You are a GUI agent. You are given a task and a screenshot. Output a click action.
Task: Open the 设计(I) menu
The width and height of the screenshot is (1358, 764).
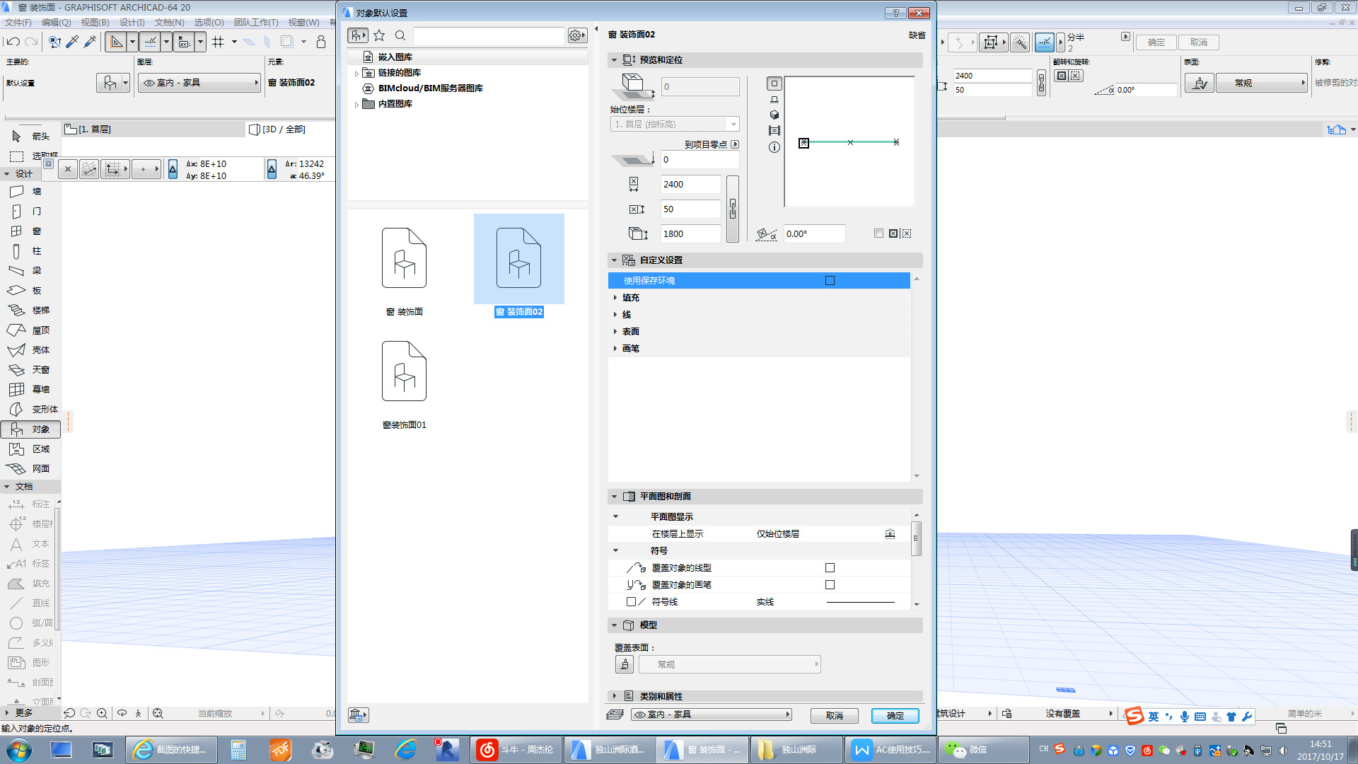click(132, 23)
